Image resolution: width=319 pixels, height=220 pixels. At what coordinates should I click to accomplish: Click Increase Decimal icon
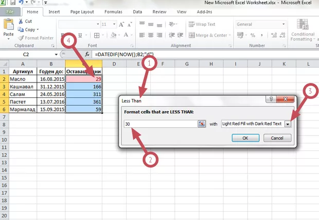click(x=274, y=35)
